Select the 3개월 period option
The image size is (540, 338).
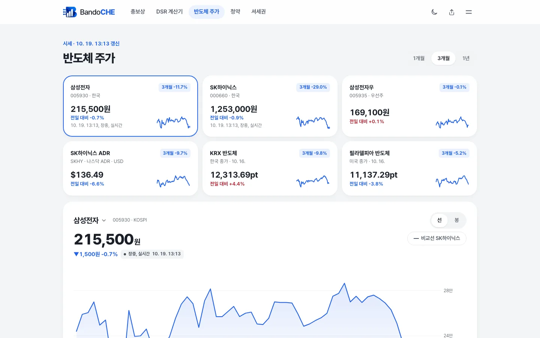coord(444,58)
